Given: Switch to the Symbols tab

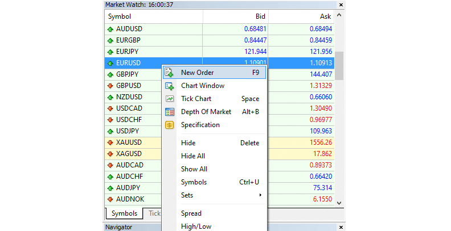Looking at the screenshot, I should (124, 214).
